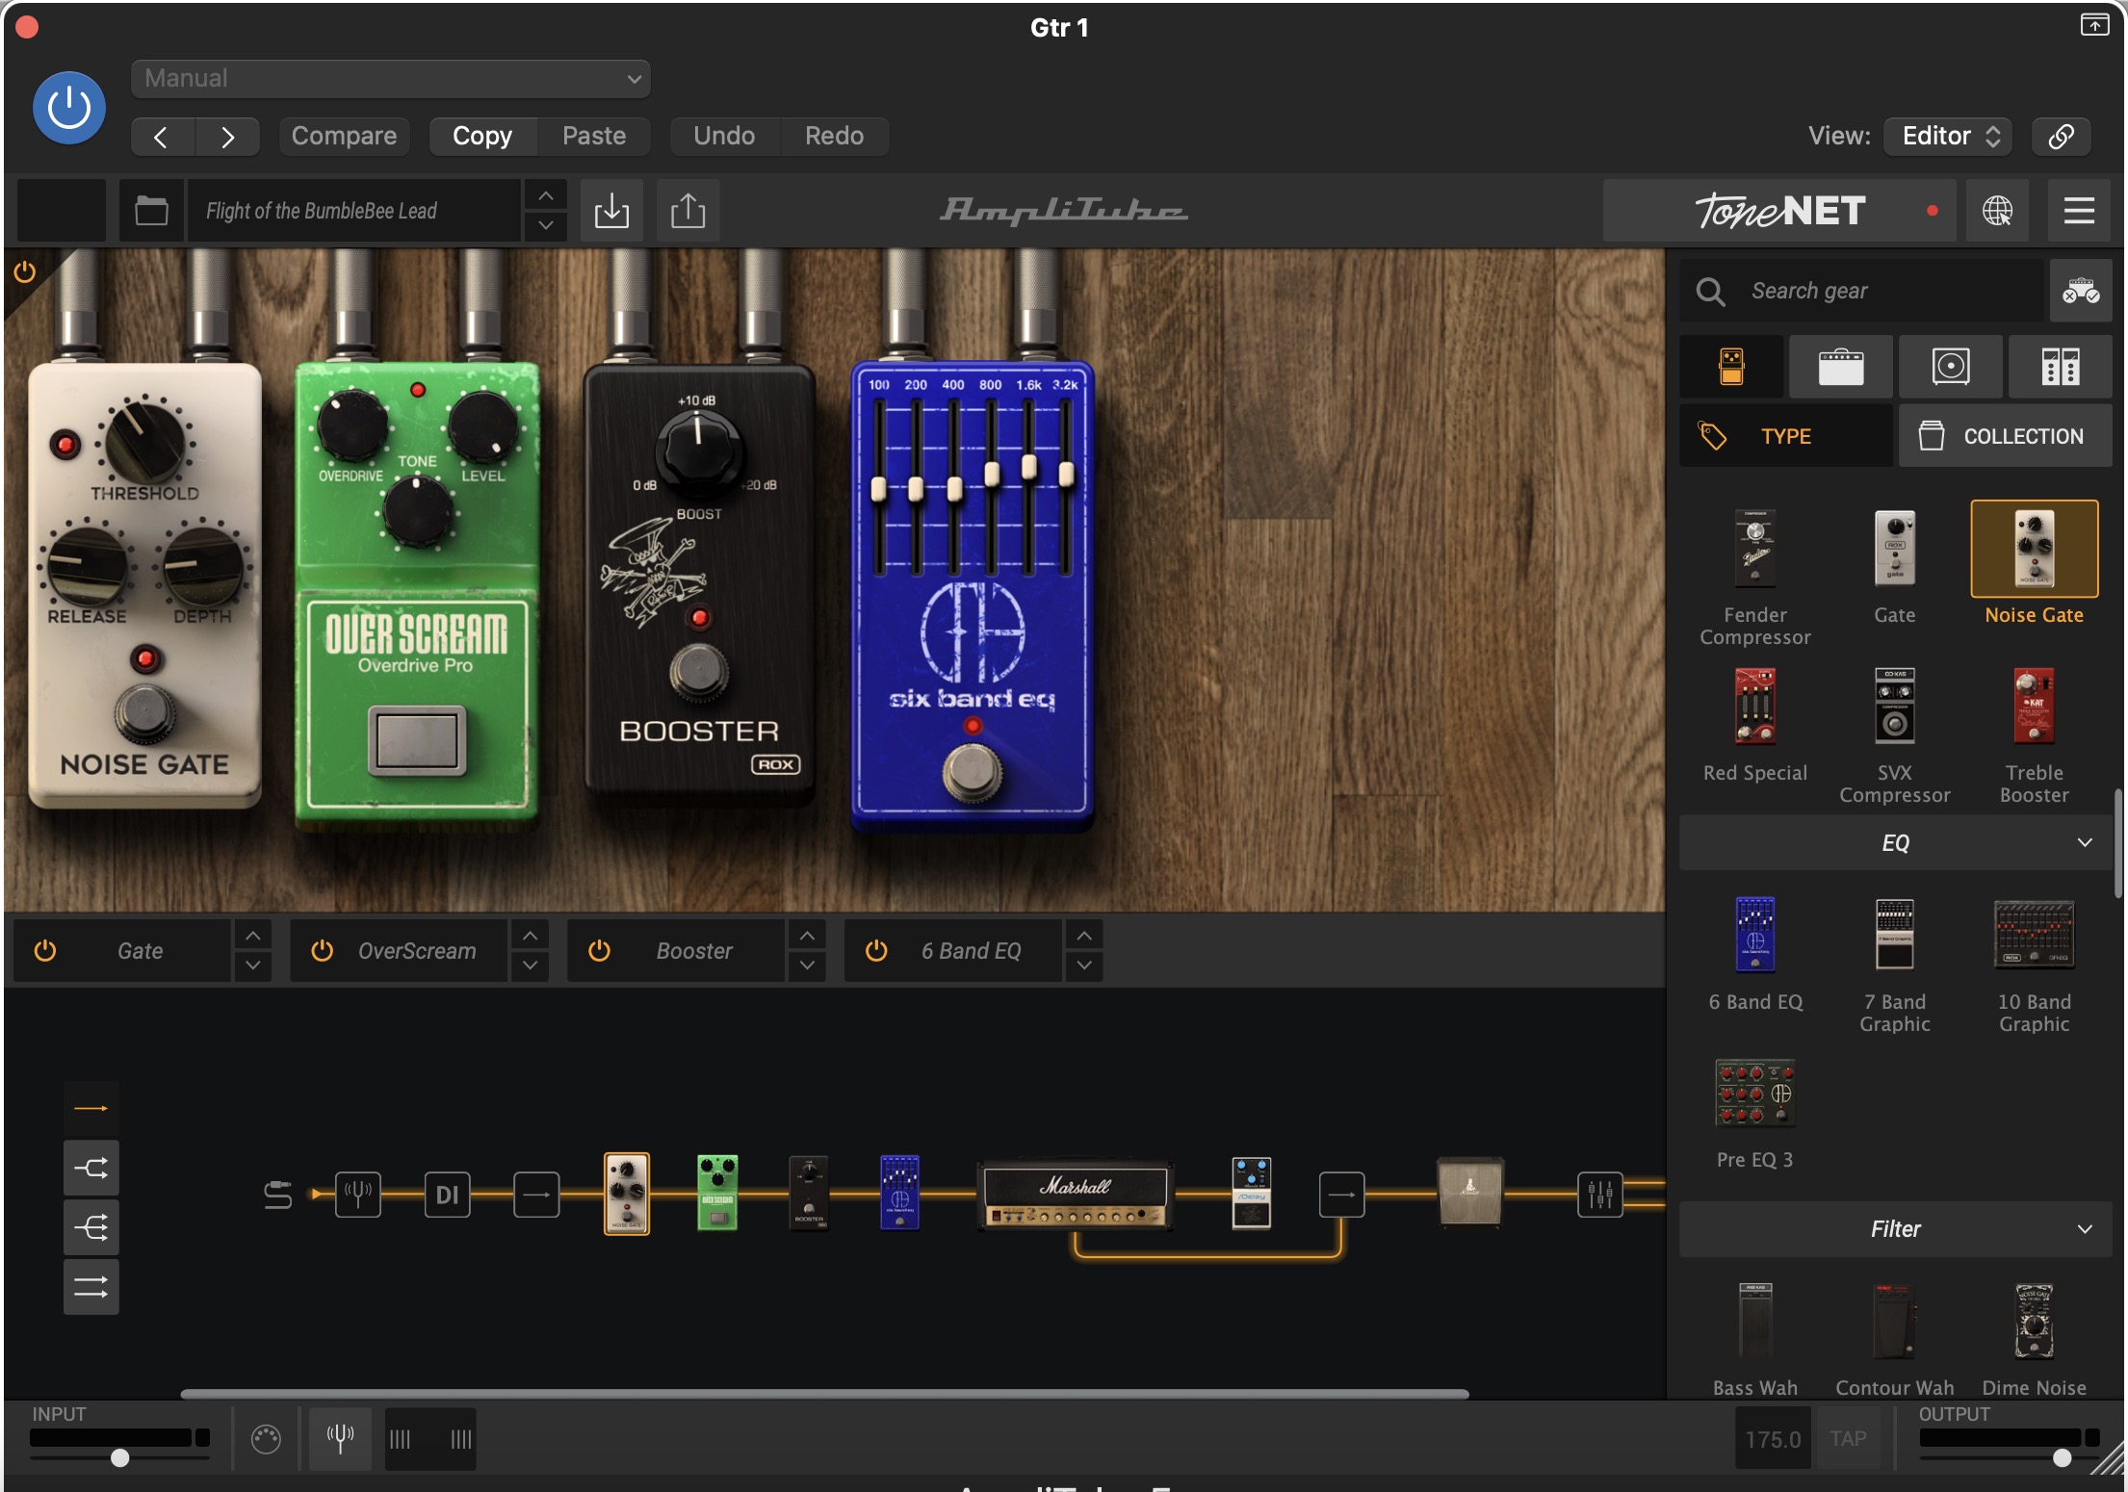Collapse the EQ section
Screen dimensions: 2128x1492
click(1895, 843)
